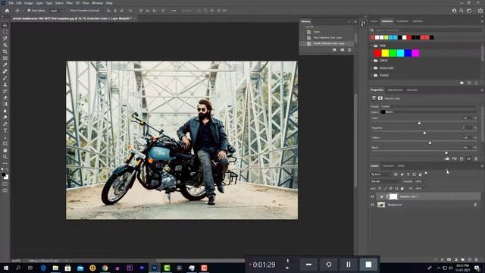Select the Brush tool
This screenshot has height=273, width=485.
pyautogui.click(x=5, y=77)
